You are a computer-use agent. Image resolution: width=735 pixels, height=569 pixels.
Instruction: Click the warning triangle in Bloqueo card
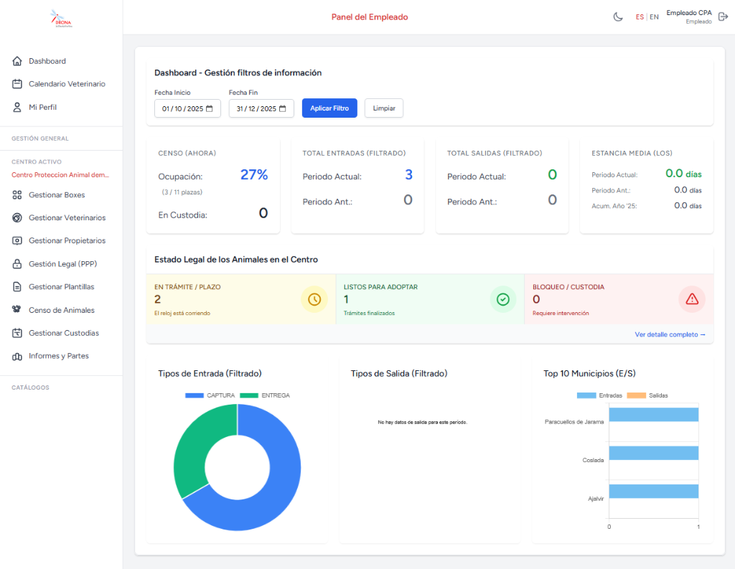[x=692, y=299]
